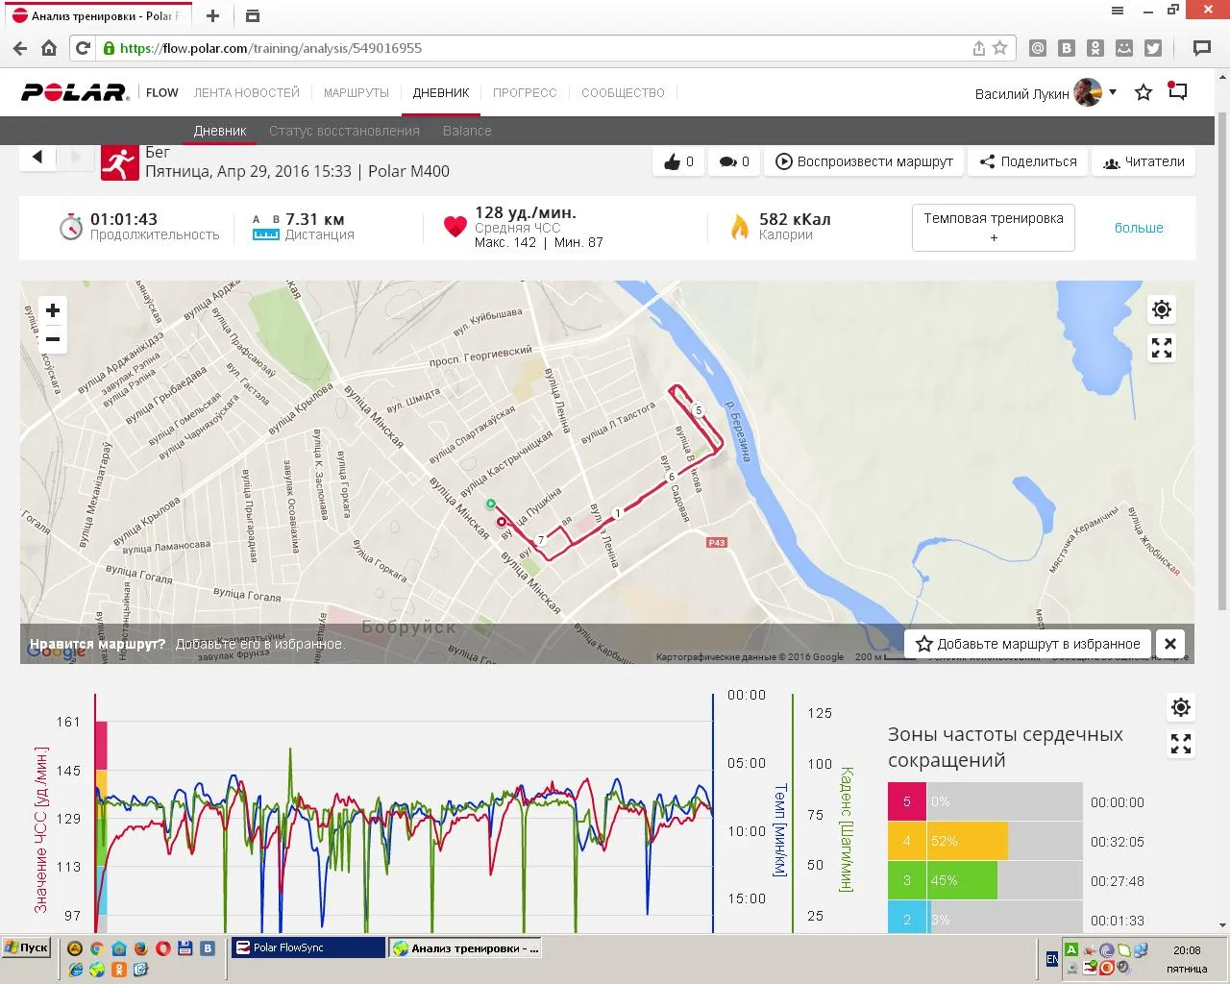Switch to the Статус восстановления tab

click(344, 131)
